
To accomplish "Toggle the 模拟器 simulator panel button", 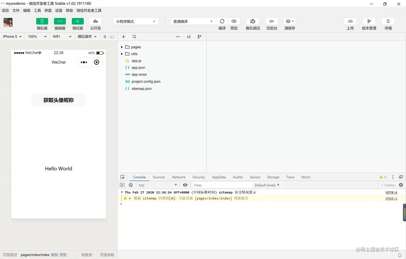I will 42,21.
